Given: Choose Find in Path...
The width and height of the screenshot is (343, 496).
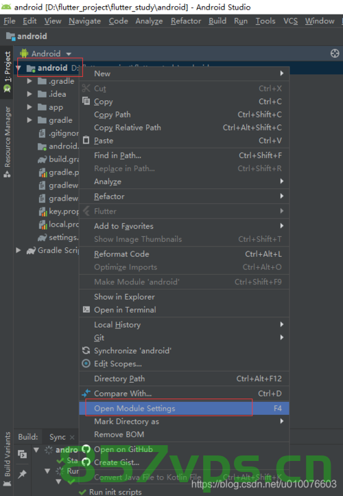Looking at the screenshot, I should [x=184, y=155].
